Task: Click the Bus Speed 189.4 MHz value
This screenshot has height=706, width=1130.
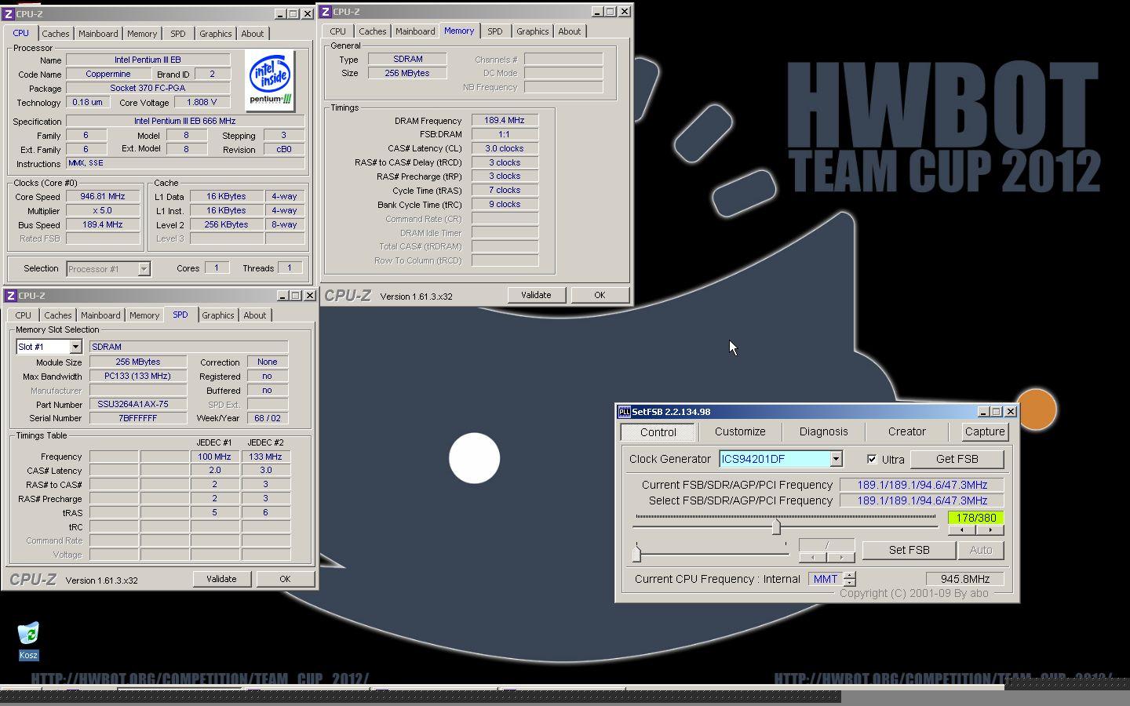Action: pos(103,225)
